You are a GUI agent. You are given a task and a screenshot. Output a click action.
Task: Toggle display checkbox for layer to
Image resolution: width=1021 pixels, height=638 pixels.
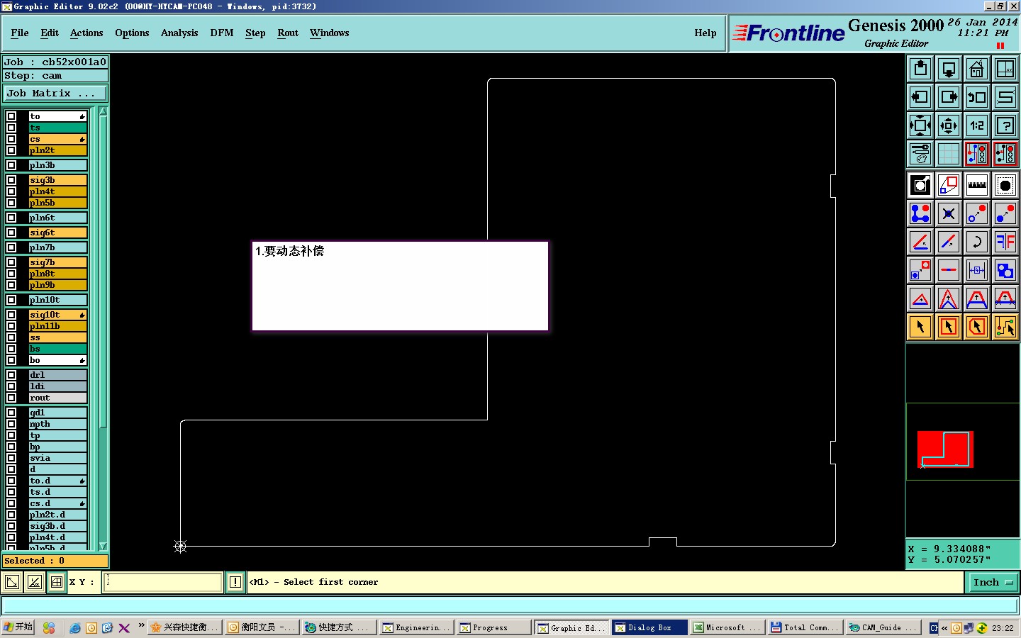(11, 116)
